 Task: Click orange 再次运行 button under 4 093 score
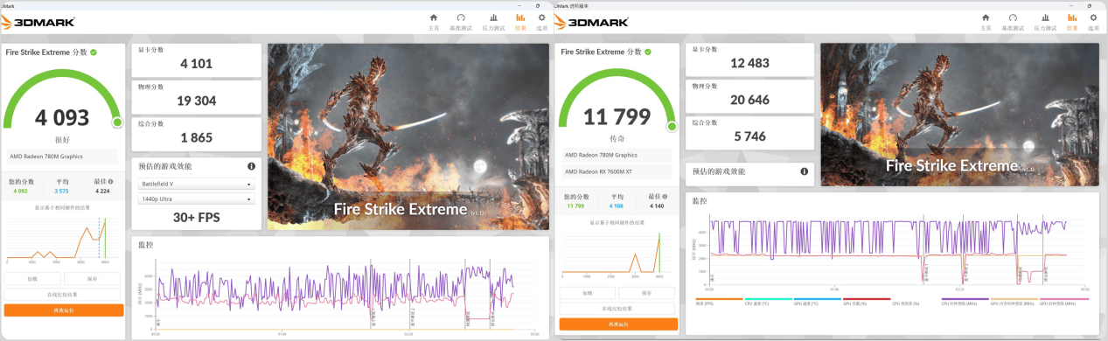coord(64,310)
